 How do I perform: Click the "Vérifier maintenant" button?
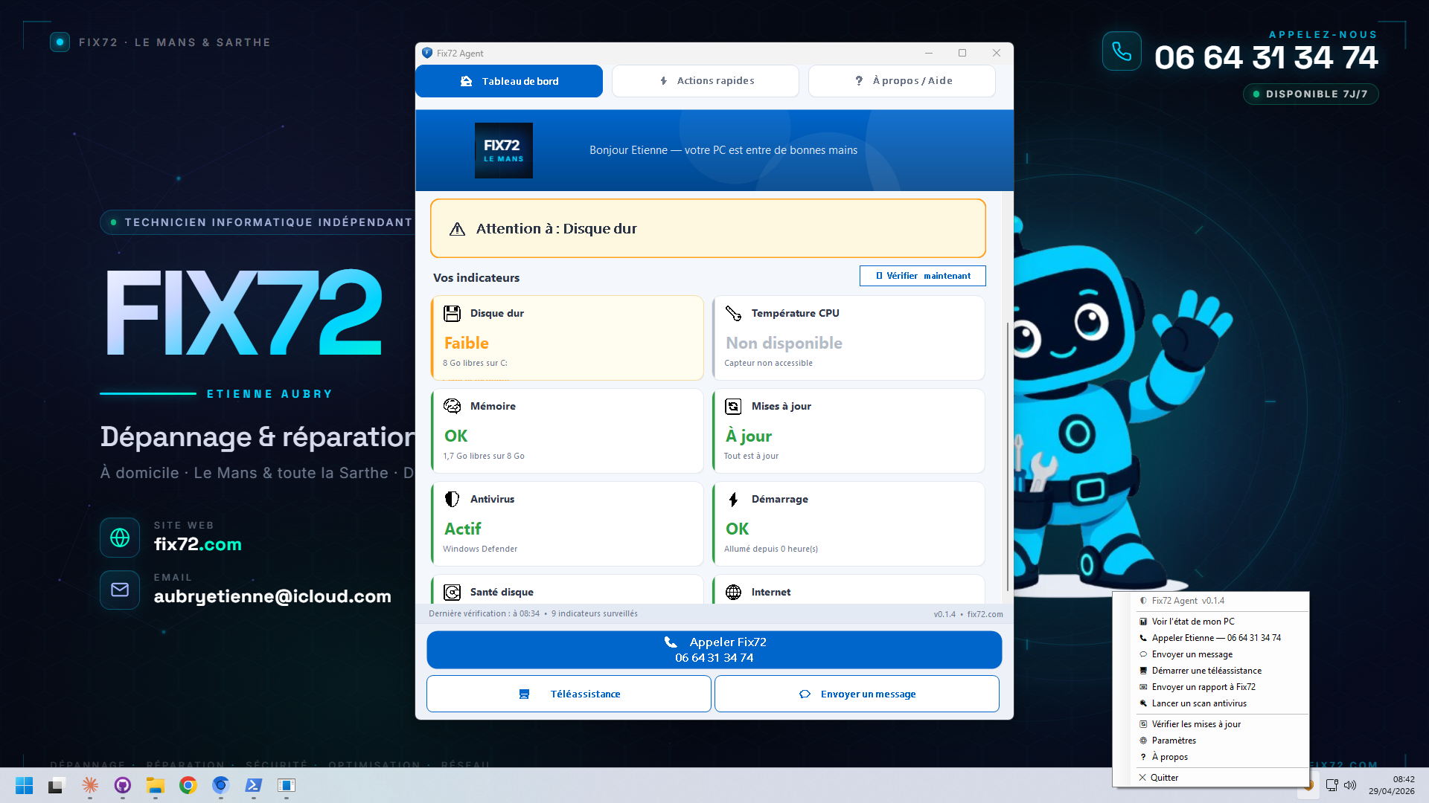[923, 276]
